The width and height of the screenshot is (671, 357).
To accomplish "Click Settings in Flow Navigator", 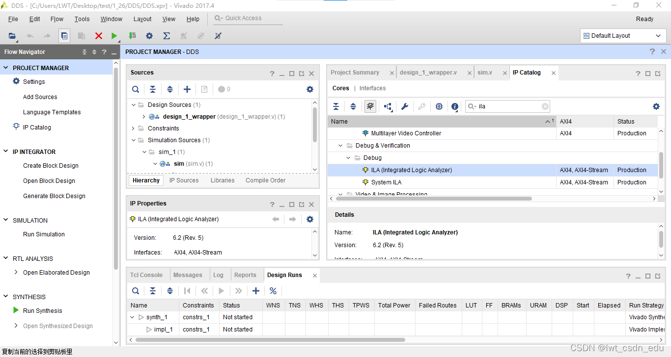I will pyautogui.click(x=34, y=82).
